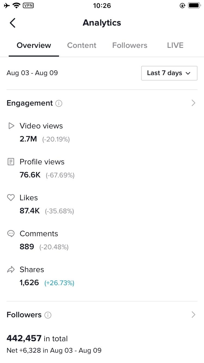Open the Last 7 days dropdown

(x=169, y=73)
